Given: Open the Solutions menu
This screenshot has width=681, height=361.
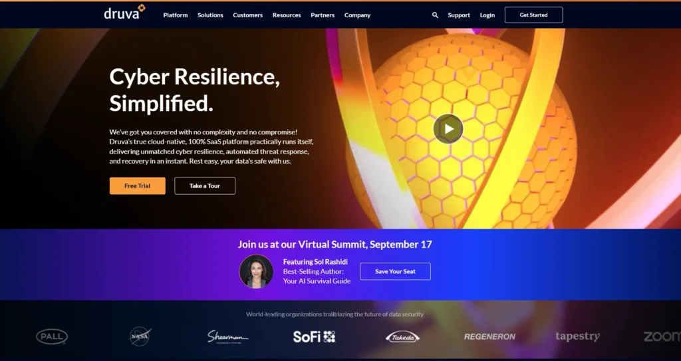Looking at the screenshot, I should coord(210,15).
